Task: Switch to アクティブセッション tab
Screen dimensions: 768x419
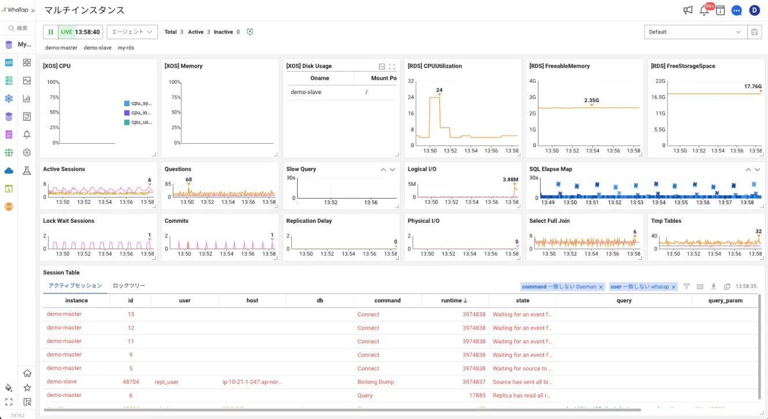Action: coord(75,286)
